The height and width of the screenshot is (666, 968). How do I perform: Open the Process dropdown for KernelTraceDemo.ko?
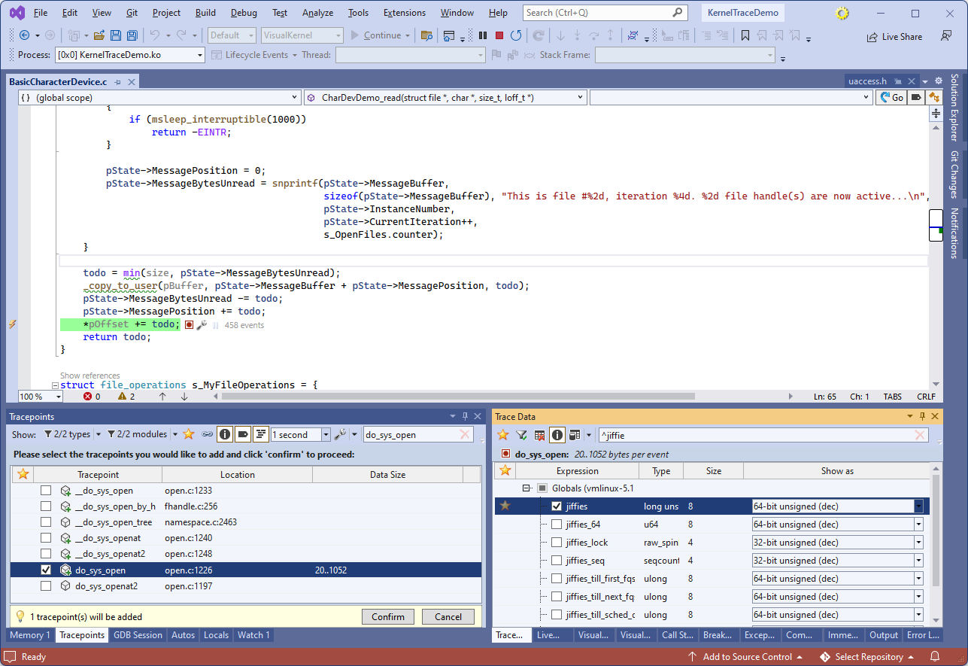[200, 55]
